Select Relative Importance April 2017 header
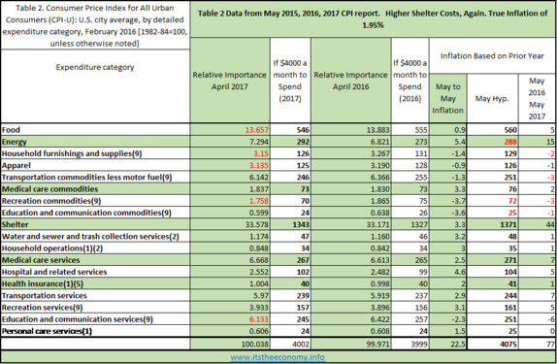 [230, 81]
